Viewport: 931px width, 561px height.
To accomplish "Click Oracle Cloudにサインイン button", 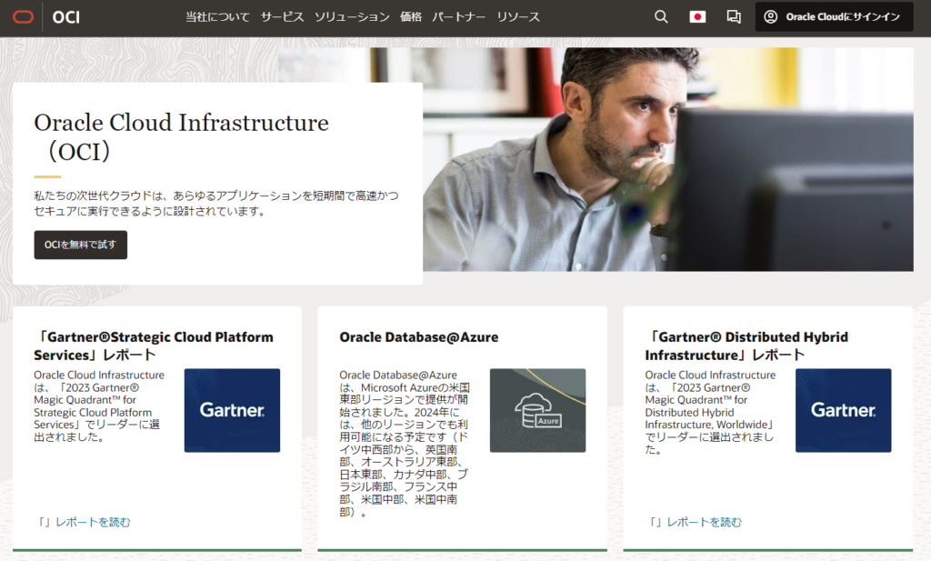I will click(835, 16).
